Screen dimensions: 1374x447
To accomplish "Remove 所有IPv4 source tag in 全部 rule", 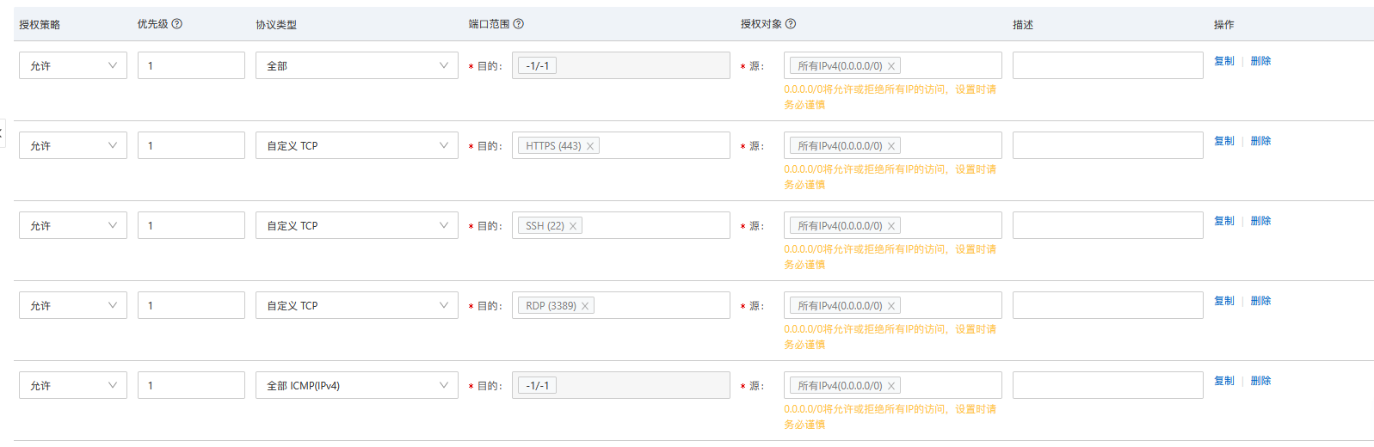I will click(x=891, y=66).
